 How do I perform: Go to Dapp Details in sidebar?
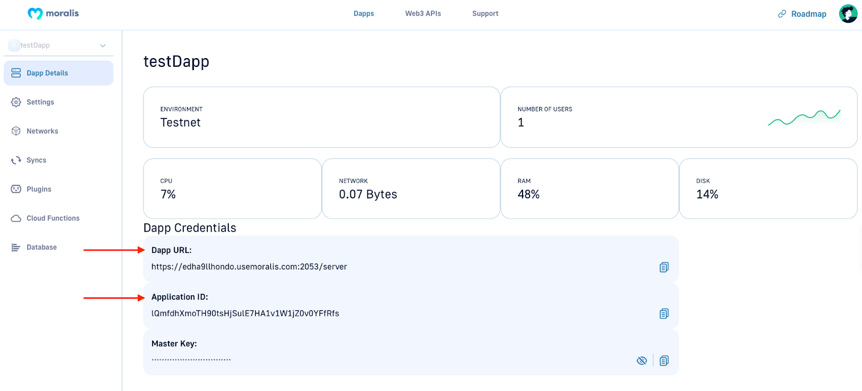[x=59, y=73]
